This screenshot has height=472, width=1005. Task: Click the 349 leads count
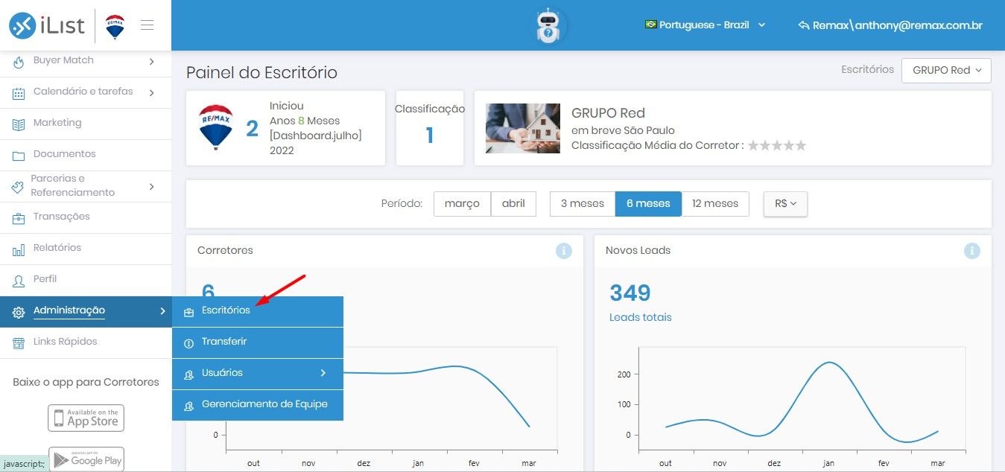630,293
